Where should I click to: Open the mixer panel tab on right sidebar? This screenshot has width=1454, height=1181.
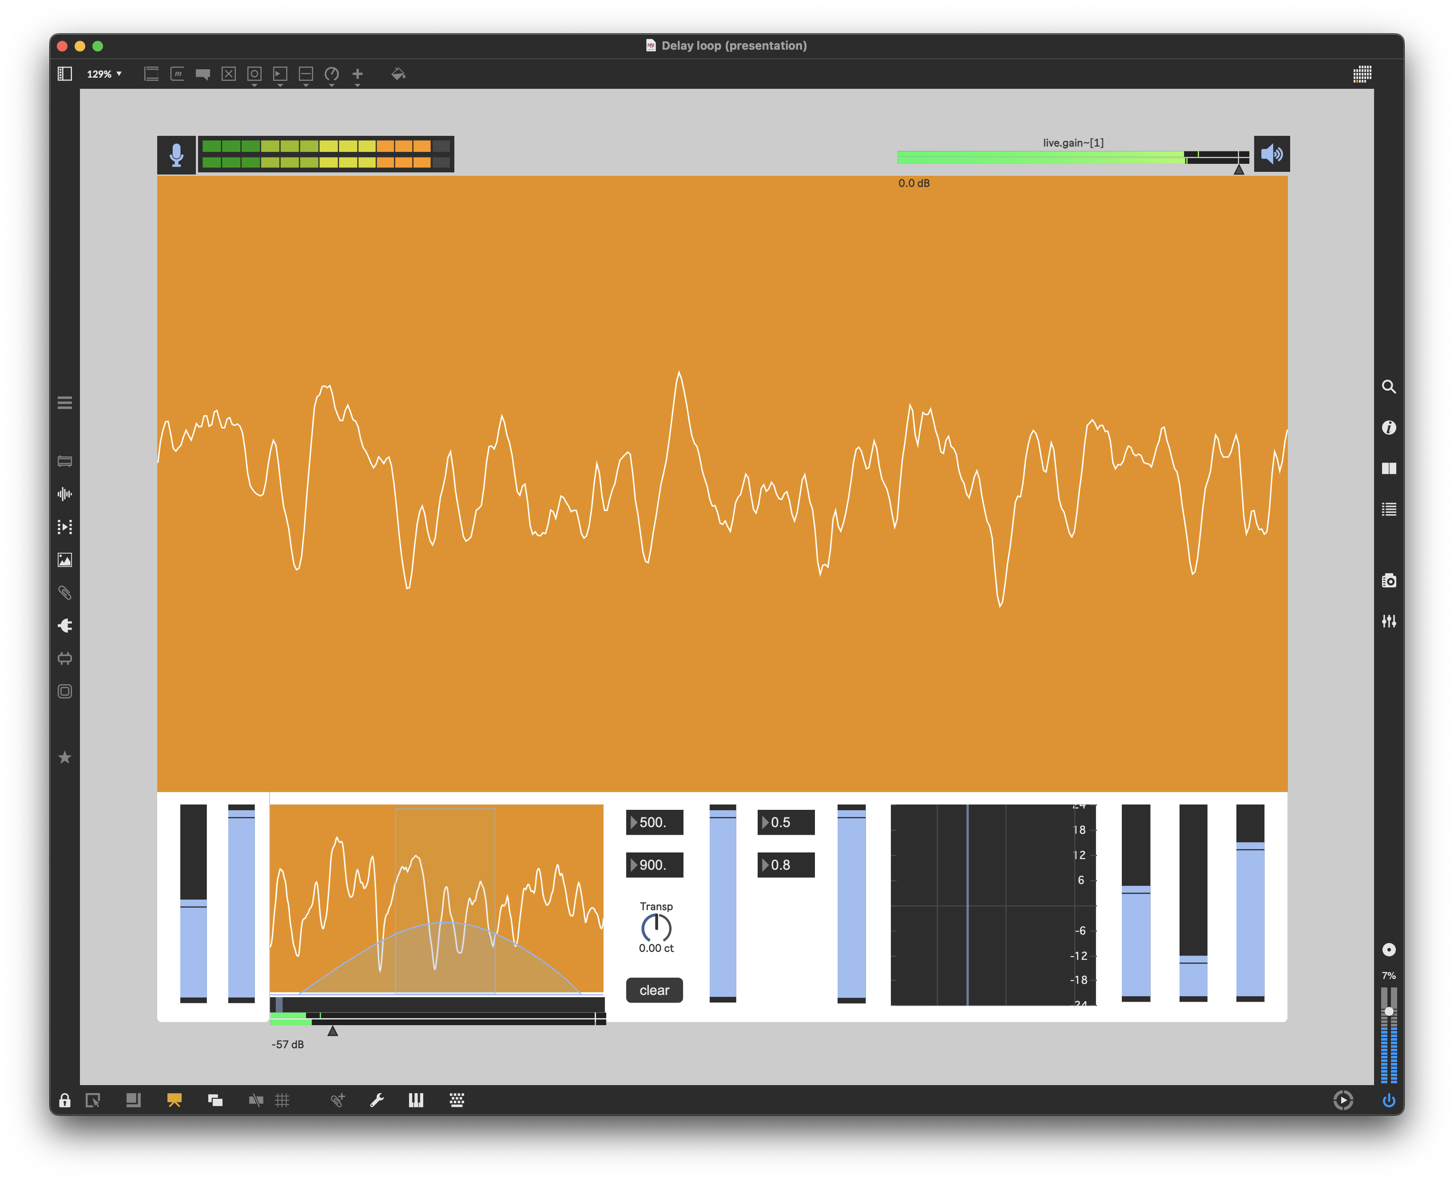pyautogui.click(x=1389, y=621)
